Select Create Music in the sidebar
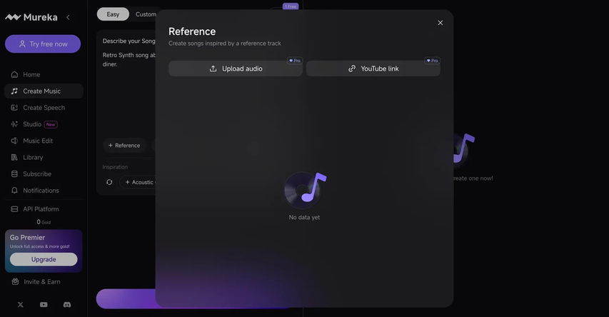This screenshot has height=317, width=609. (x=44, y=91)
